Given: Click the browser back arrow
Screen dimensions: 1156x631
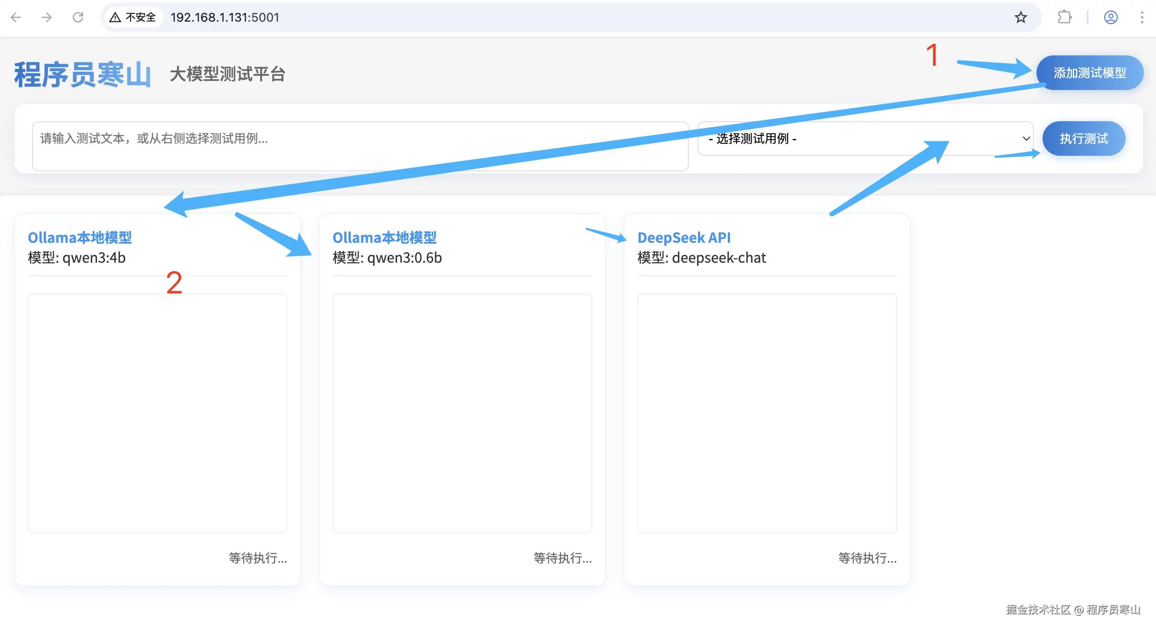Looking at the screenshot, I should pos(16,17).
